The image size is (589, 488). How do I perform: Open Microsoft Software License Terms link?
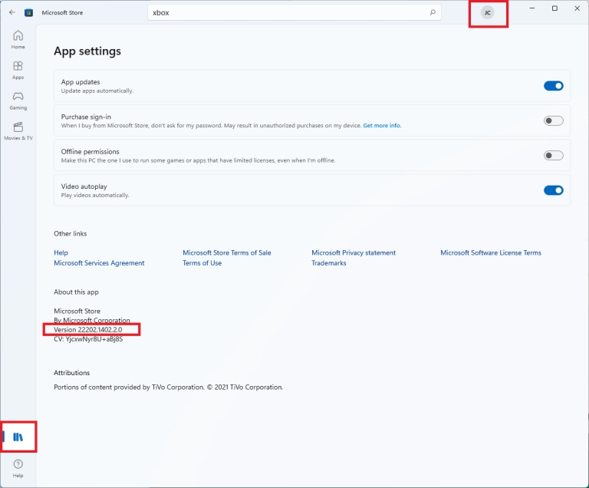click(x=491, y=252)
